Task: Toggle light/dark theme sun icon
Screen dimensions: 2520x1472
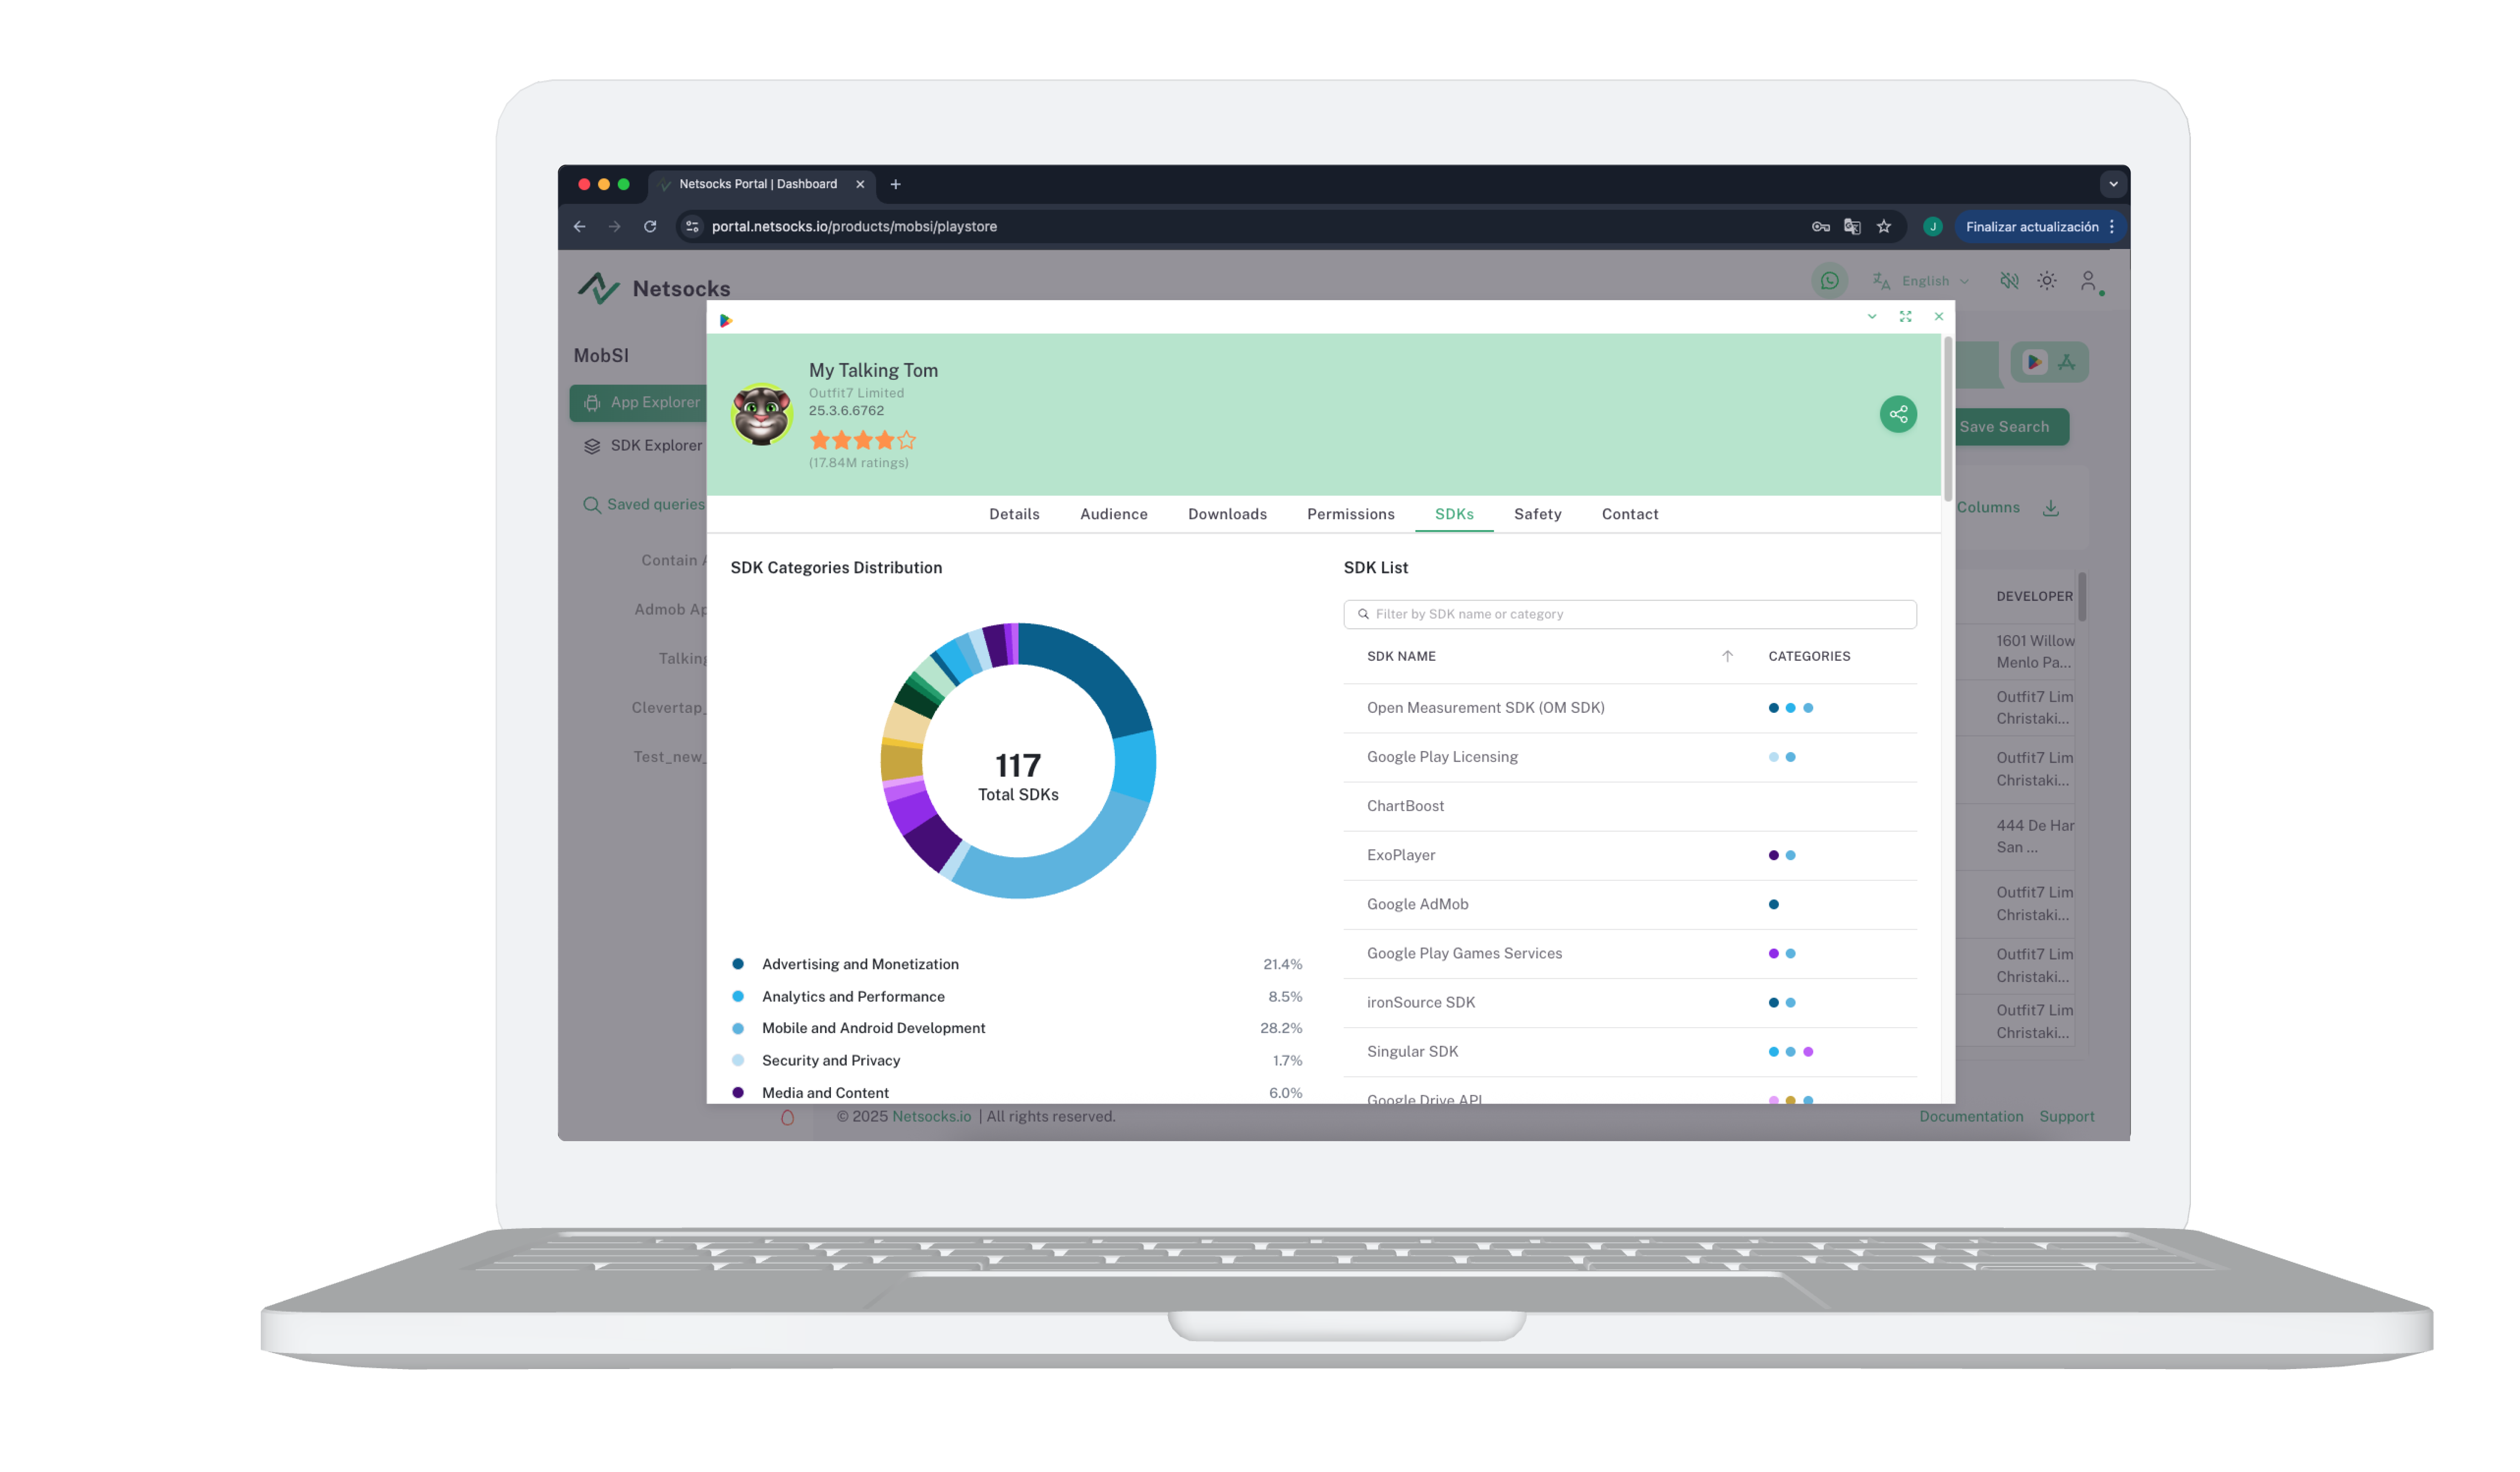Action: (x=2047, y=281)
